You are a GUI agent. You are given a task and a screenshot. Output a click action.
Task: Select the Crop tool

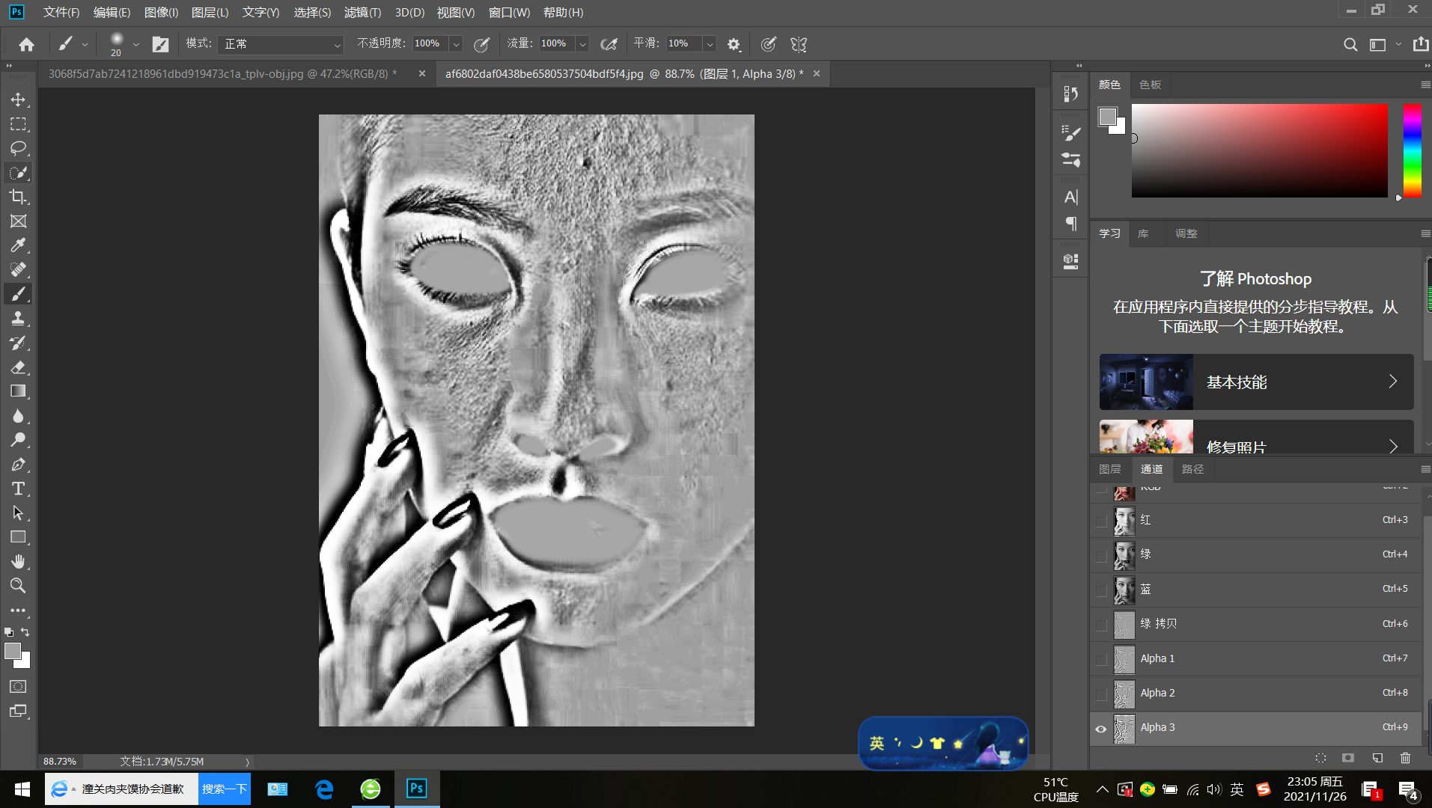pos(18,197)
